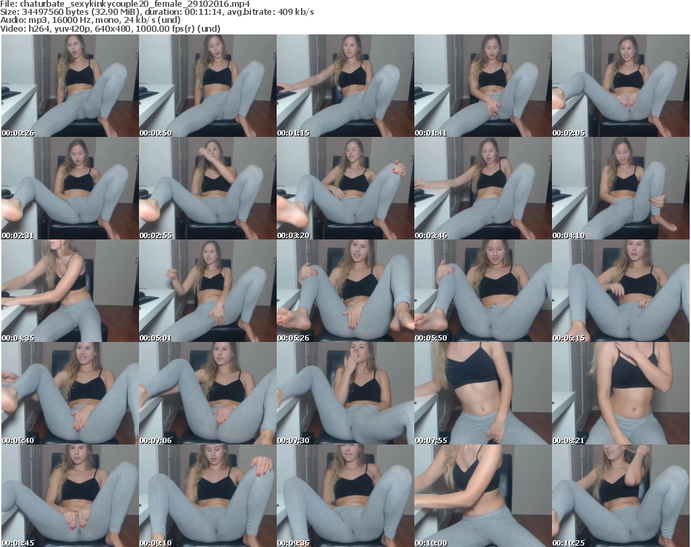
Task: Open the thumbnail stamped 00:02:55
Action: point(208,188)
